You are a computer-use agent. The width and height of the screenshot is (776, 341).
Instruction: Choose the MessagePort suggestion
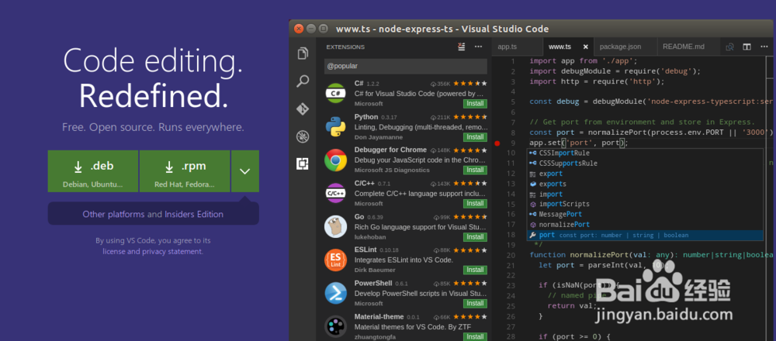click(x=644, y=215)
